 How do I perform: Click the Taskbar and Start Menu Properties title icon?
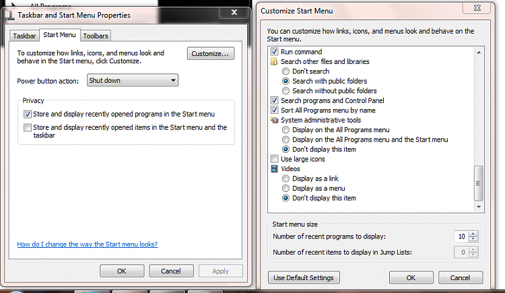(9, 15)
